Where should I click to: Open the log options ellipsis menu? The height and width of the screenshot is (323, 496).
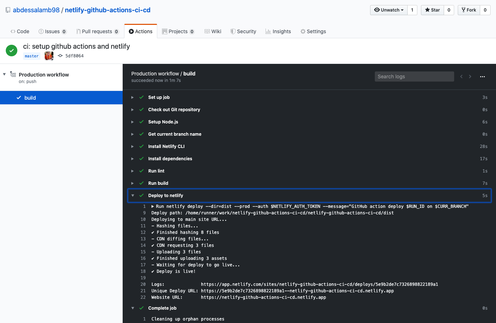[482, 77]
